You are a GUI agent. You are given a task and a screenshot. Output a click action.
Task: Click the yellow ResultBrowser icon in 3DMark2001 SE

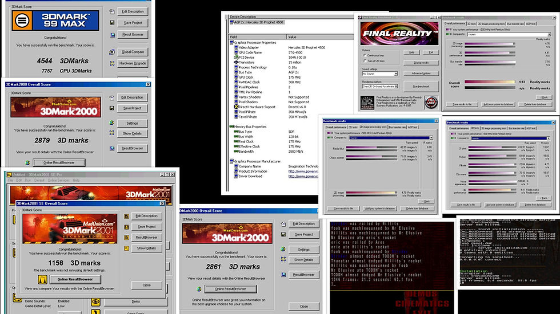coord(126,238)
